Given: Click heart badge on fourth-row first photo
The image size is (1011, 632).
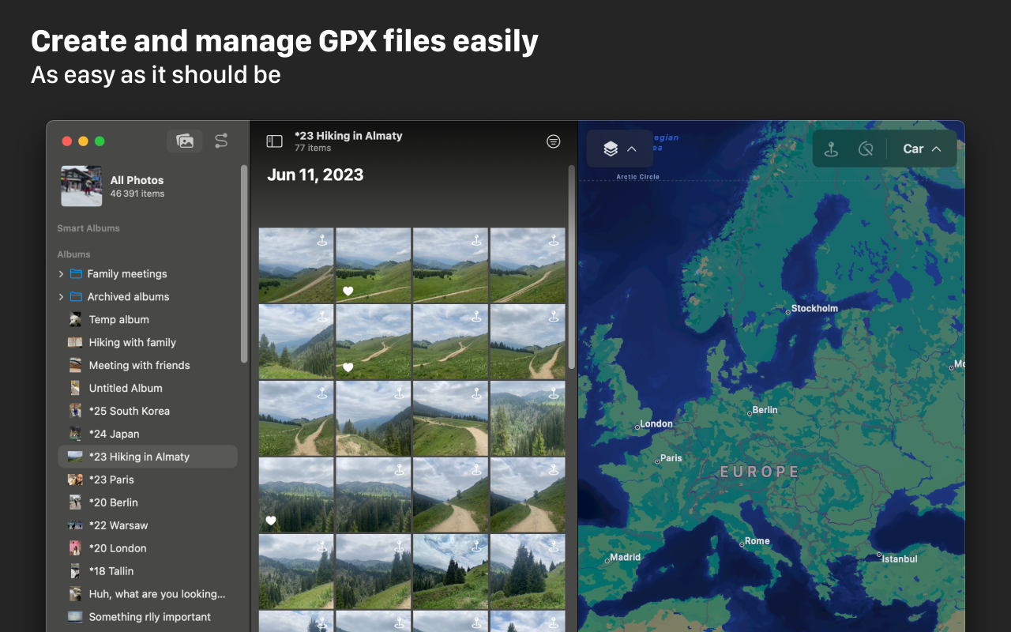Looking at the screenshot, I should click(271, 521).
